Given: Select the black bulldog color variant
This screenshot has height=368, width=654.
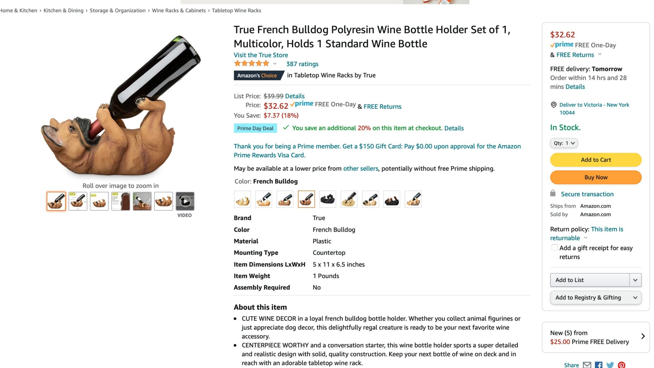Looking at the screenshot, I should tap(327, 199).
